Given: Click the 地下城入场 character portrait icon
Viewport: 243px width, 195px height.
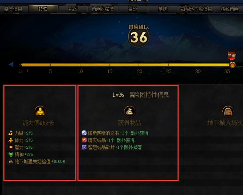Looking at the screenshot, I should [228, 111].
